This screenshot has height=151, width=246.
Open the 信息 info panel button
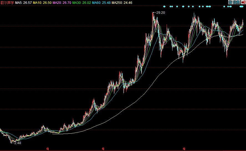[x=236, y=2]
